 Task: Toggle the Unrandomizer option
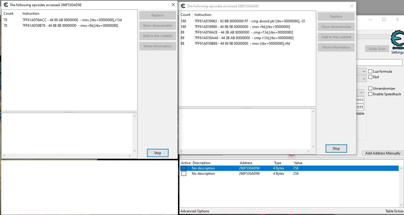tap(370, 89)
